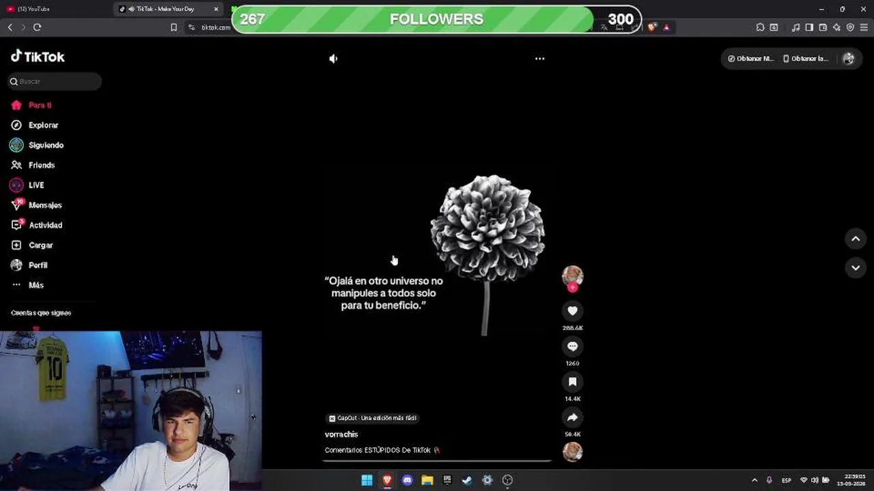The width and height of the screenshot is (874, 491).
Task: Open the browser extensions puzzle icon
Action: (x=760, y=27)
